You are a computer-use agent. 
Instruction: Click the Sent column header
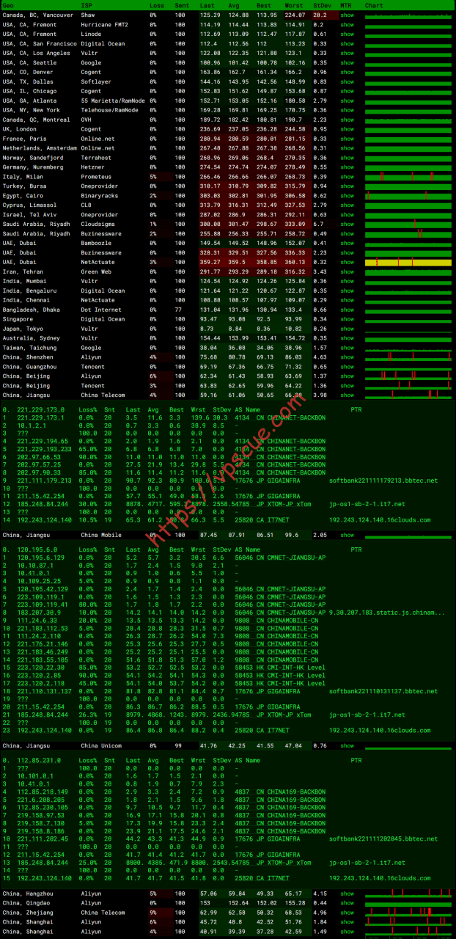coord(182,5)
